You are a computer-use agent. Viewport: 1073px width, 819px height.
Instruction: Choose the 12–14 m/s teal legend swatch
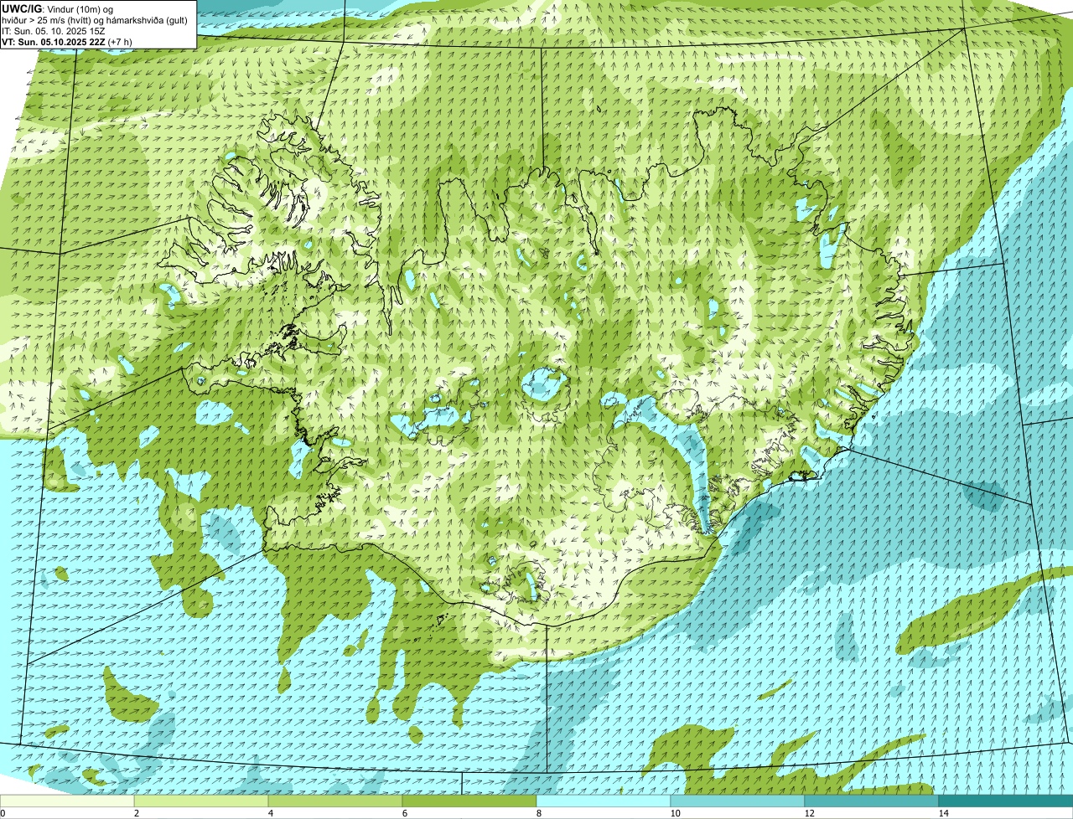click(872, 801)
